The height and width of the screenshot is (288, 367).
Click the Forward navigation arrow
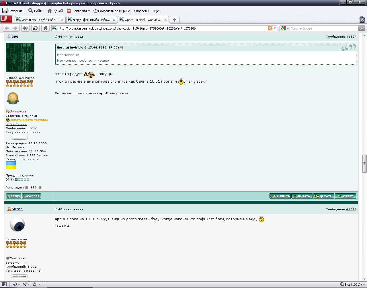15,28
